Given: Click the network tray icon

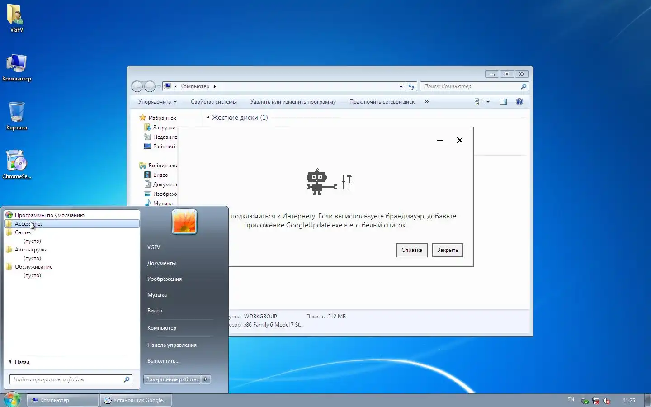Looking at the screenshot, I should [596, 401].
